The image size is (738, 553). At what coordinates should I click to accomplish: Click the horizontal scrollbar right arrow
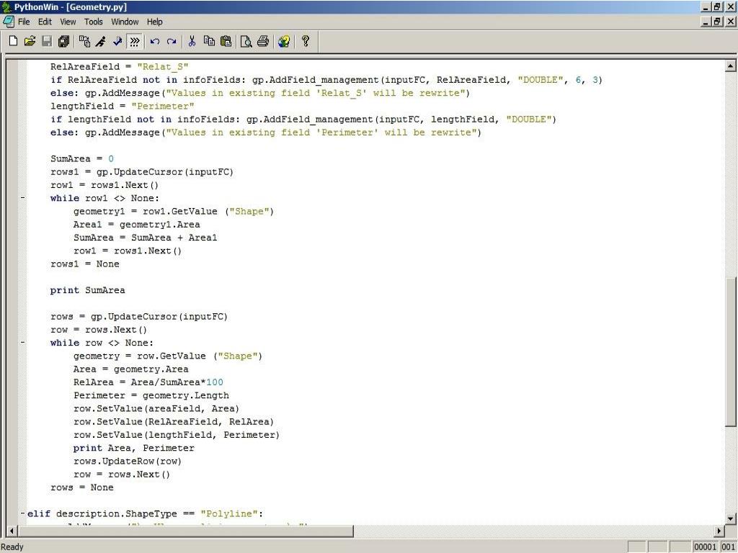click(x=719, y=531)
